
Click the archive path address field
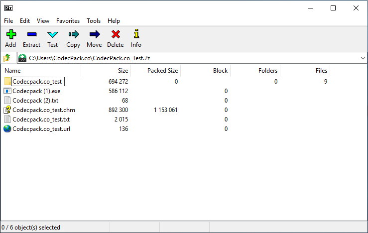point(189,58)
